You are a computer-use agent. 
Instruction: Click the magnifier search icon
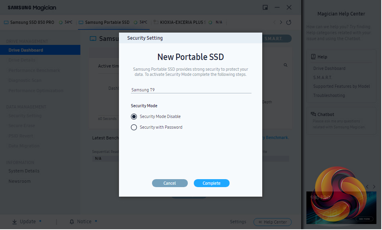286,65
